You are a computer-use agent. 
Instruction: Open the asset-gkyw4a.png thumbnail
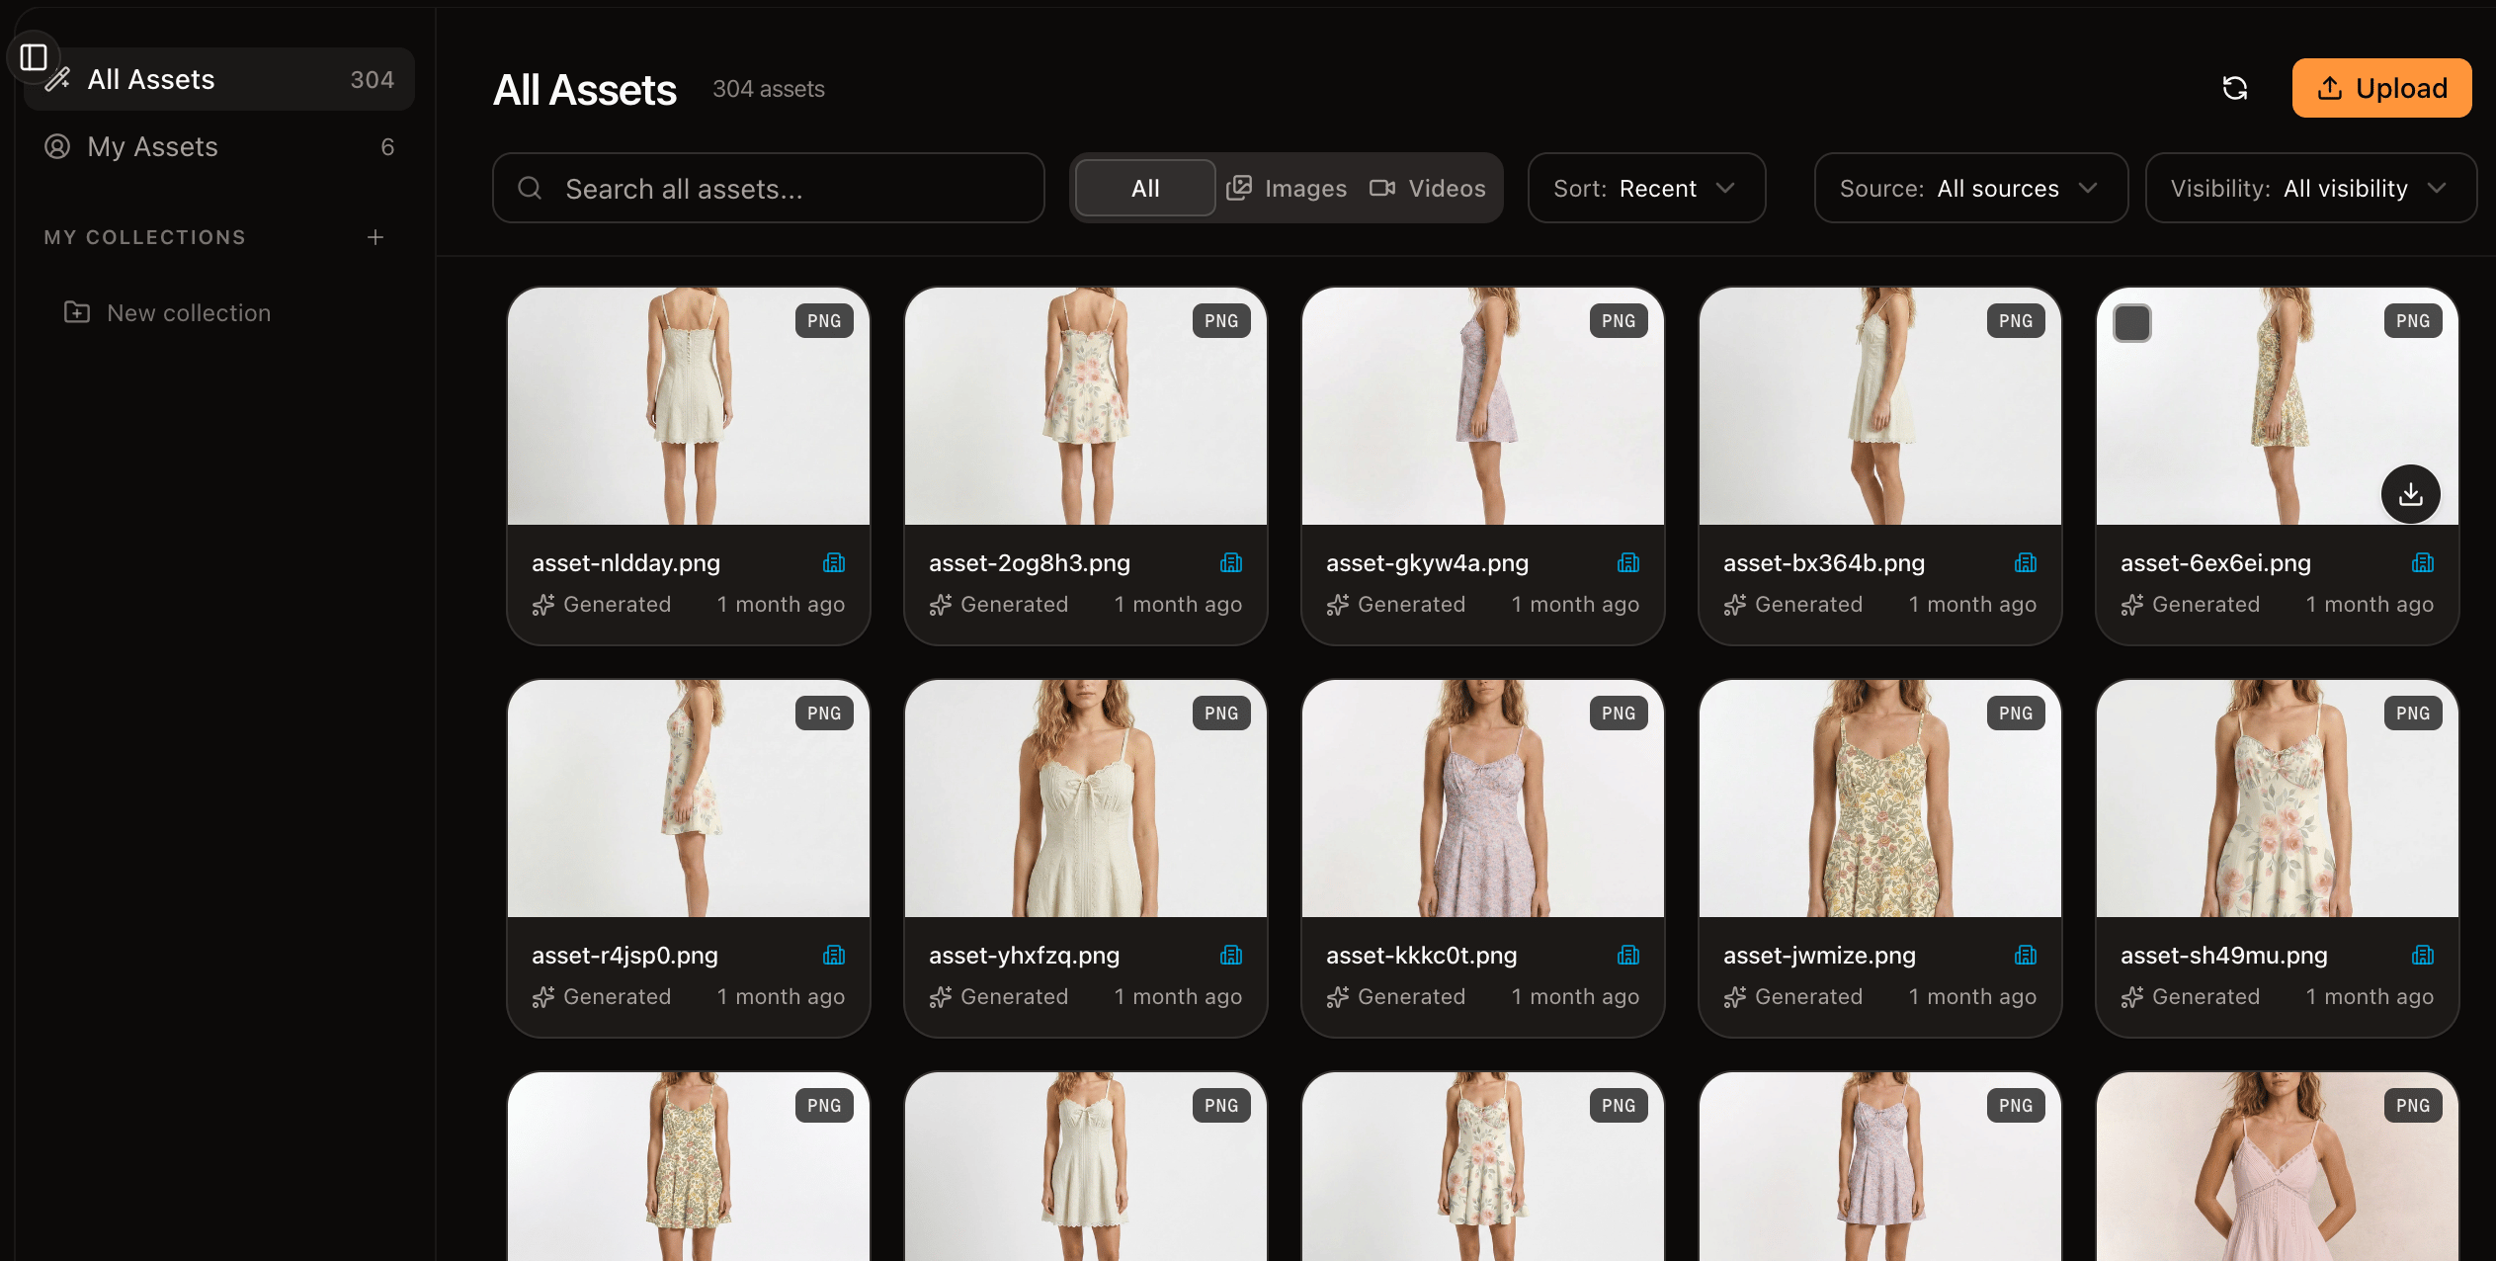[x=1483, y=406]
